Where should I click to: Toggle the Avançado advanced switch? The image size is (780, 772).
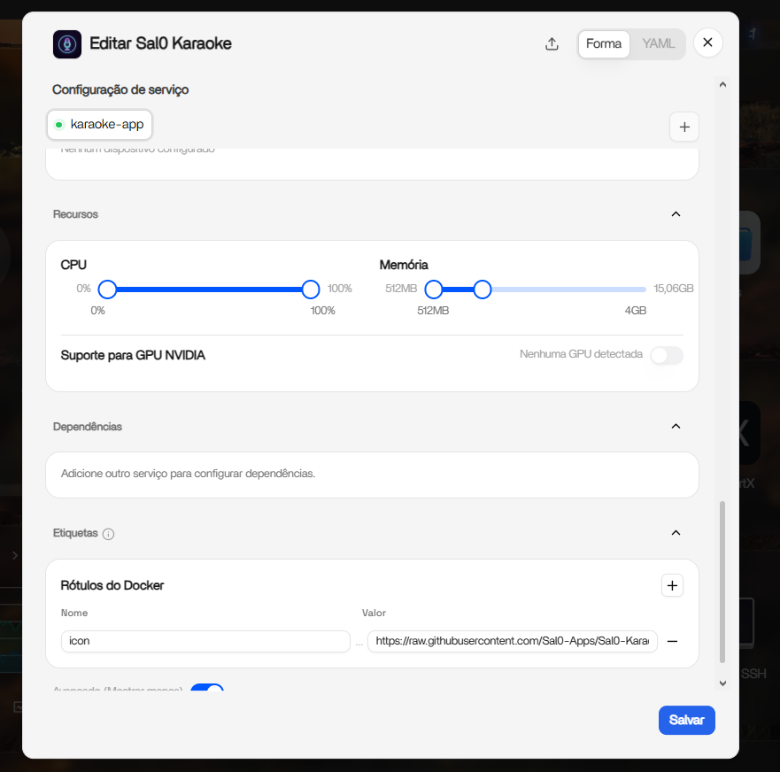coord(207,688)
